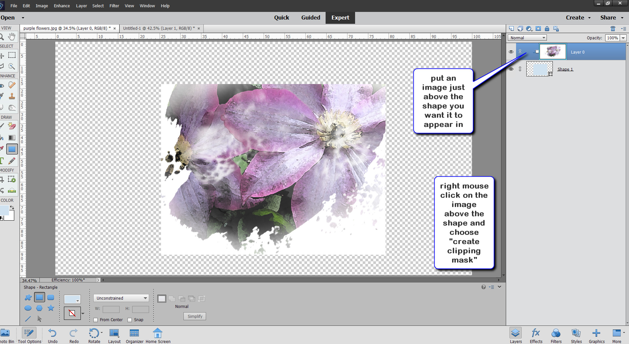The height and width of the screenshot is (344, 629).
Task: Select the Zoom tool
Action: click(3, 37)
